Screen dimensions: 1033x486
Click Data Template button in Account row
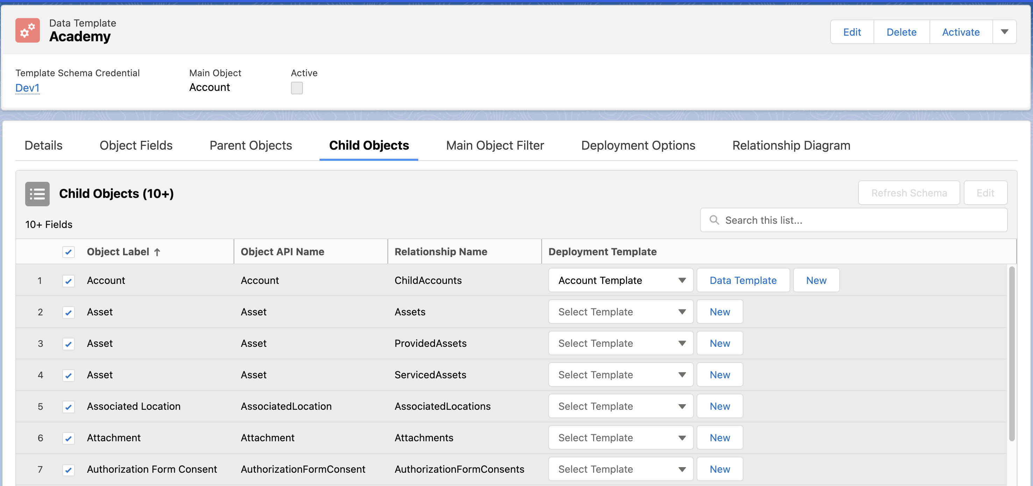pos(743,280)
